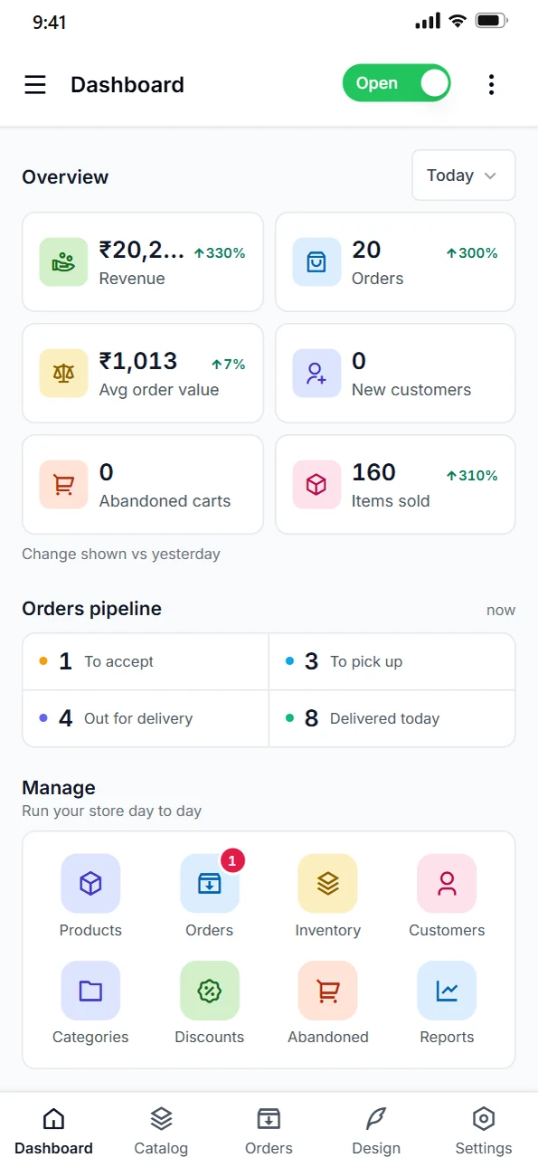Switch to the Settings bottom tab

click(x=484, y=1131)
